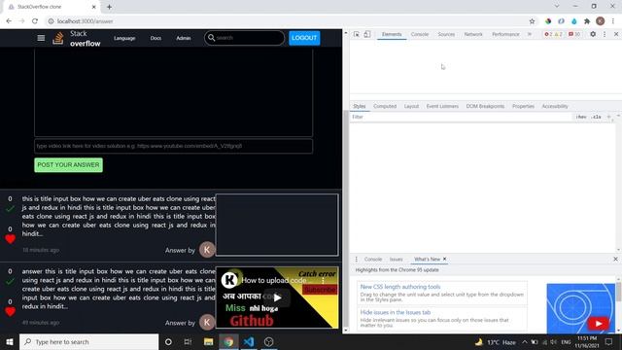Open File Explorer from the taskbar

208,341
